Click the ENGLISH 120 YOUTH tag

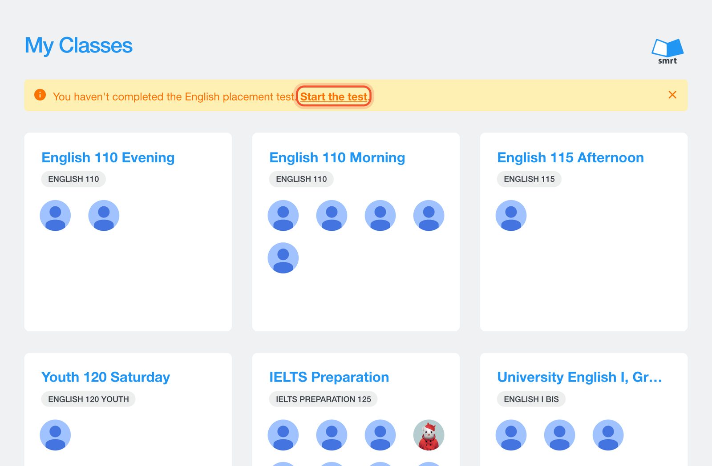tap(88, 399)
